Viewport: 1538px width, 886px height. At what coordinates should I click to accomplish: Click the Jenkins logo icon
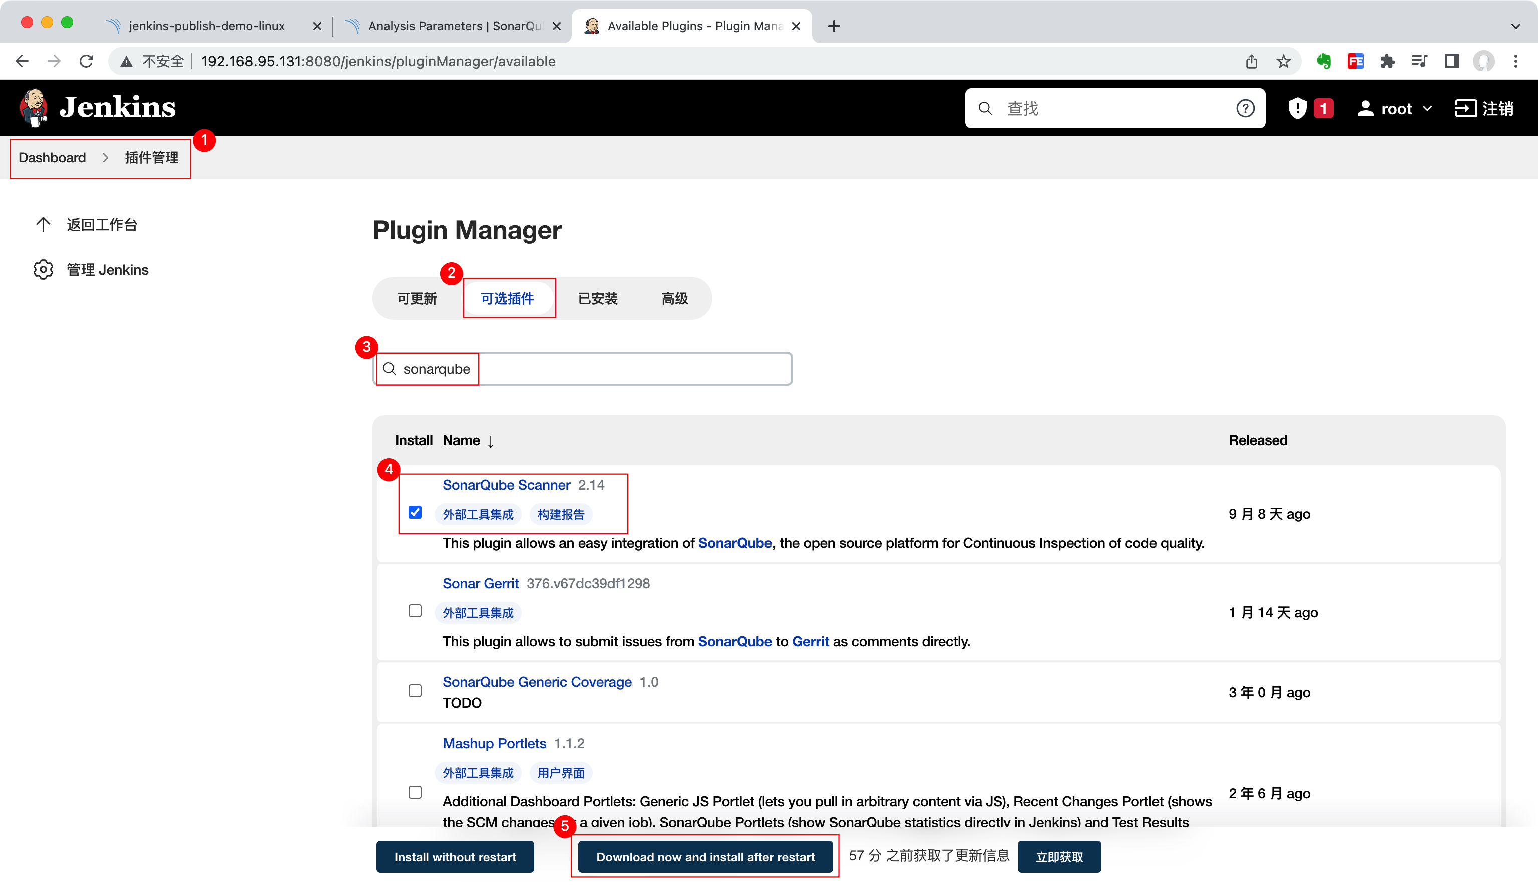click(x=34, y=108)
